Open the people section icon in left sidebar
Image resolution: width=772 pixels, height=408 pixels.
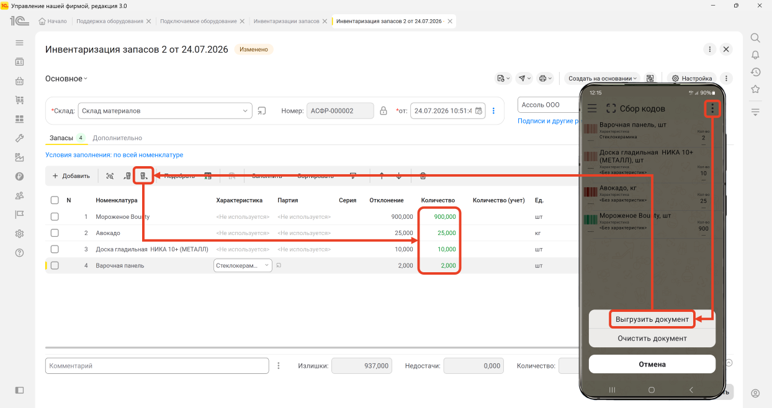(x=19, y=195)
